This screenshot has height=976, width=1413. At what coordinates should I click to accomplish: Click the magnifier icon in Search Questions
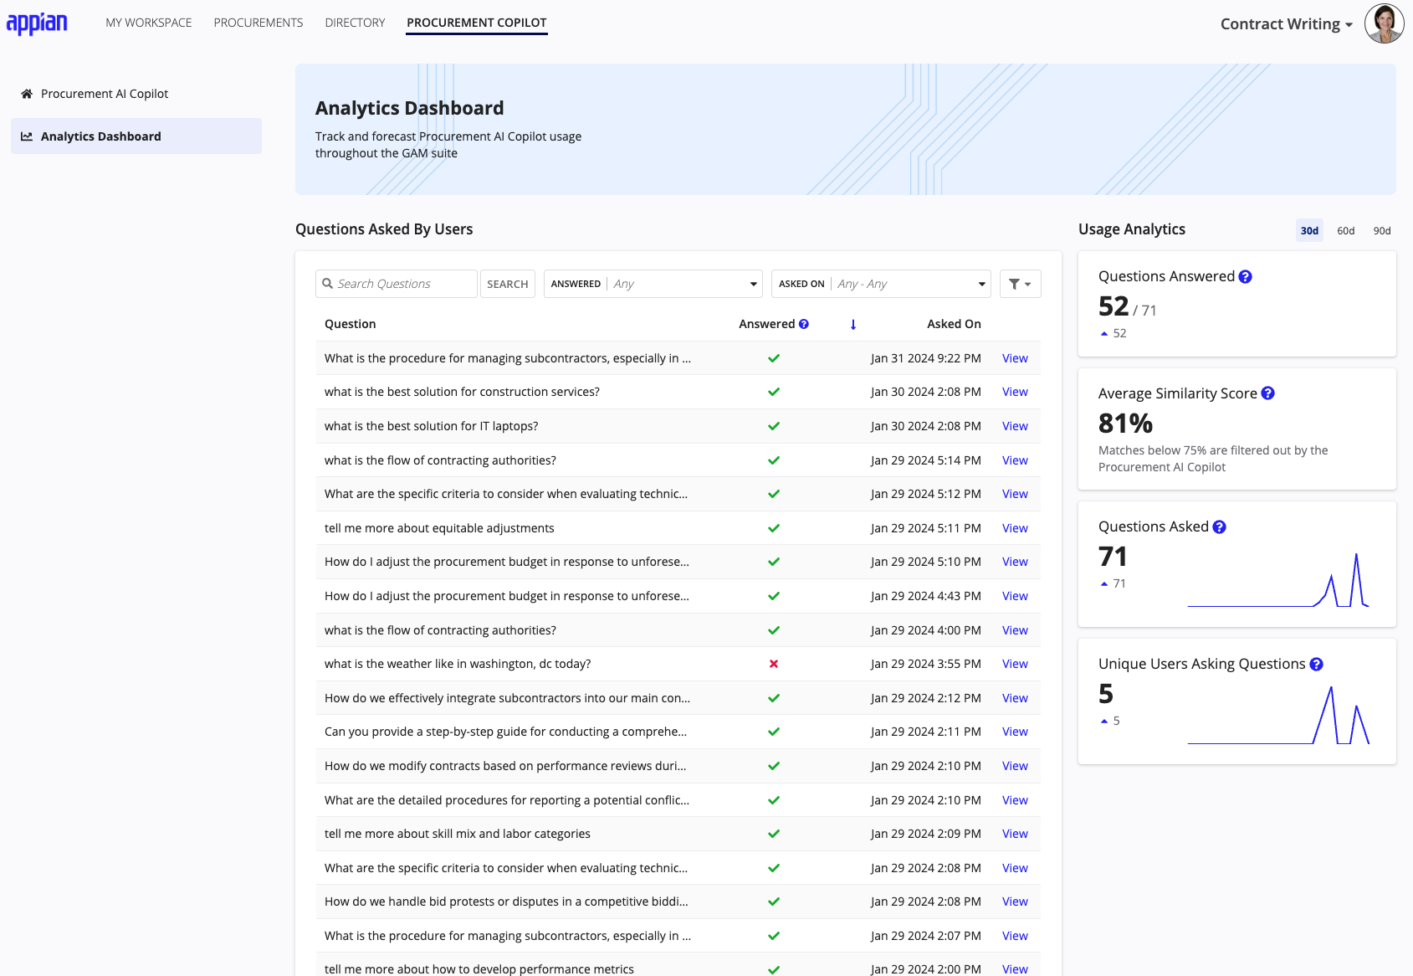[x=328, y=284]
